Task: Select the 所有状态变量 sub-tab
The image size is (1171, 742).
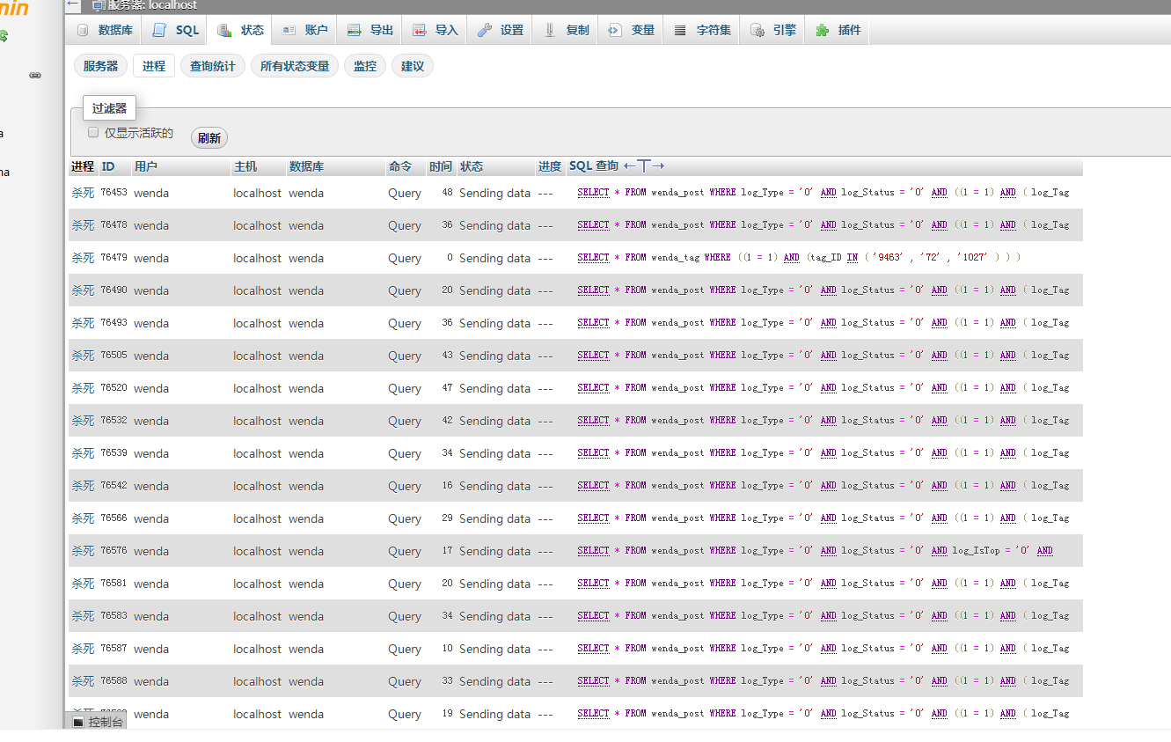Action: [295, 66]
